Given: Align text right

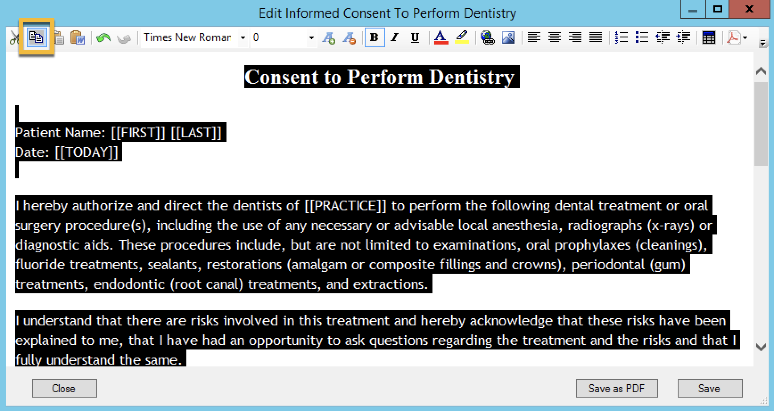Looking at the screenshot, I should point(575,37).
